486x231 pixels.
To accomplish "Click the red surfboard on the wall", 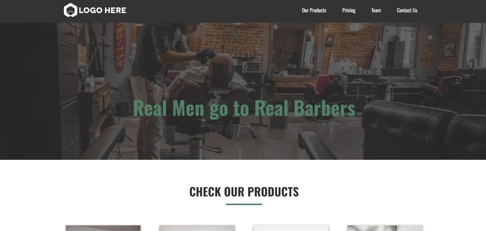I will [x=119, y=47].
